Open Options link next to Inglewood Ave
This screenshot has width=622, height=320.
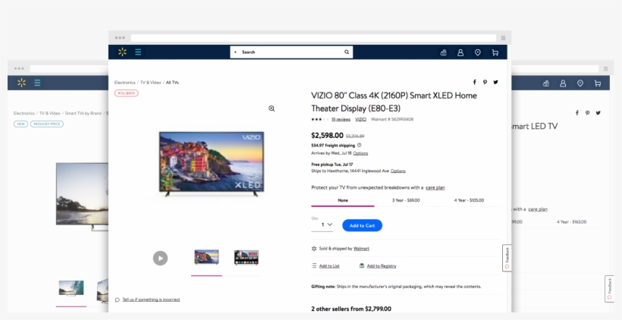click(398, 171)
